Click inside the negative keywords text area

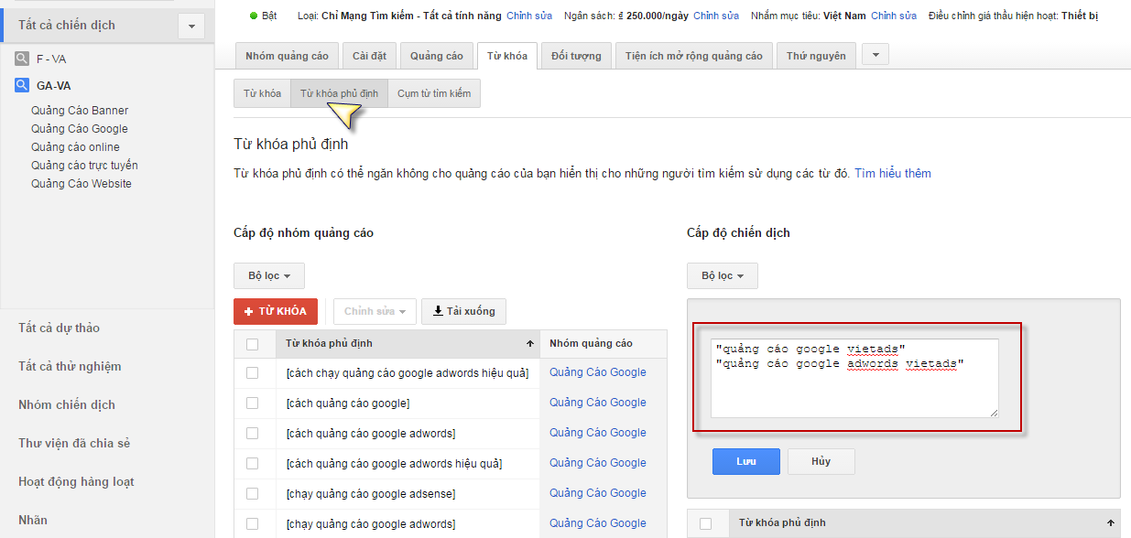tap(854, 378)
